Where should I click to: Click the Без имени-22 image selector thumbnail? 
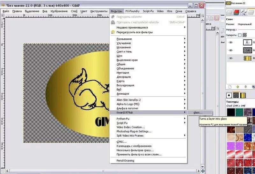click(x=228, y=3)
